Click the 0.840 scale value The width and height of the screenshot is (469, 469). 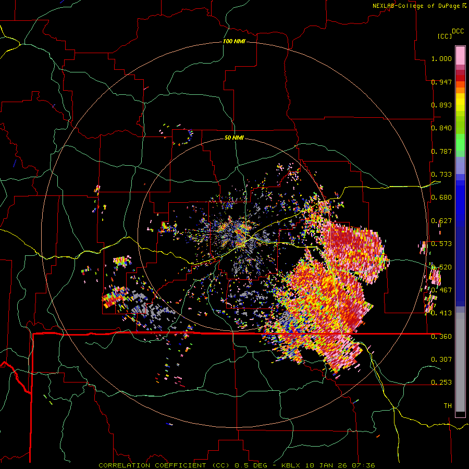441,128
